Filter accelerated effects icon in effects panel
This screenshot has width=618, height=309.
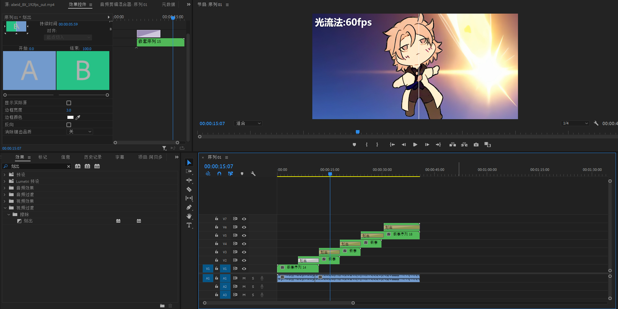[x=78, y=166]
